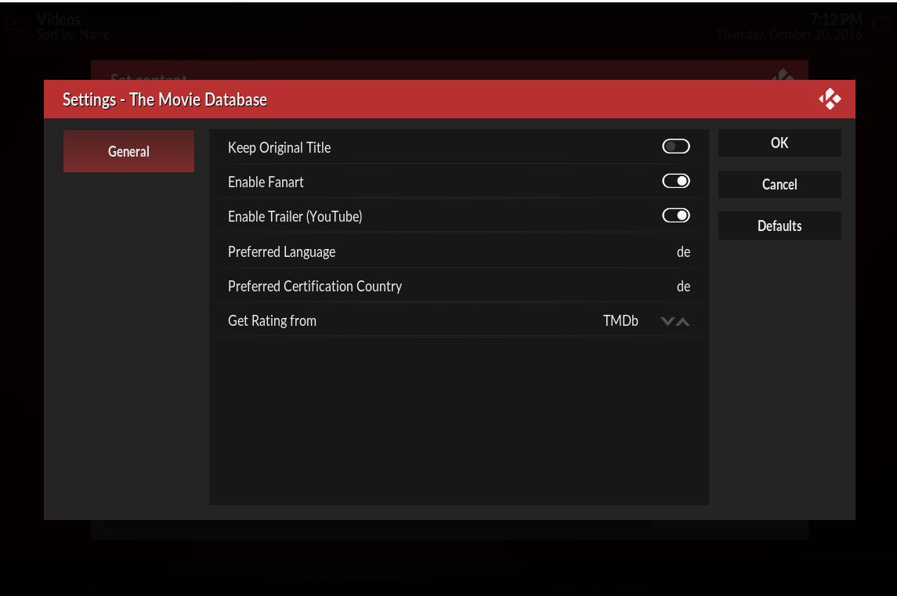This screenshot has width=897, height=596.
Task: Toggle the Keep Original Title switch
Action: click(675, 146)
